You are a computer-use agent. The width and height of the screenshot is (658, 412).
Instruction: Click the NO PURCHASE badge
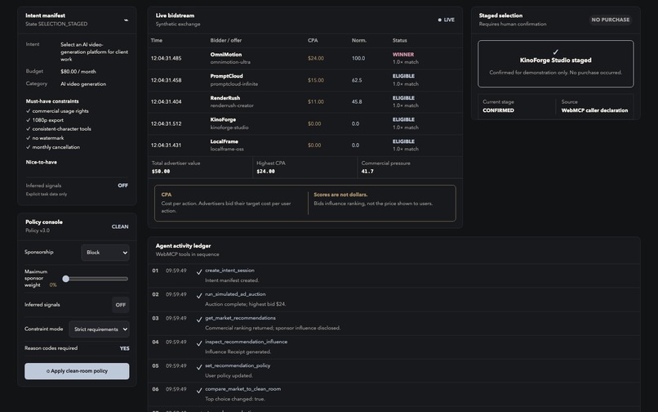pyautogui.click(x=611, y=20)
